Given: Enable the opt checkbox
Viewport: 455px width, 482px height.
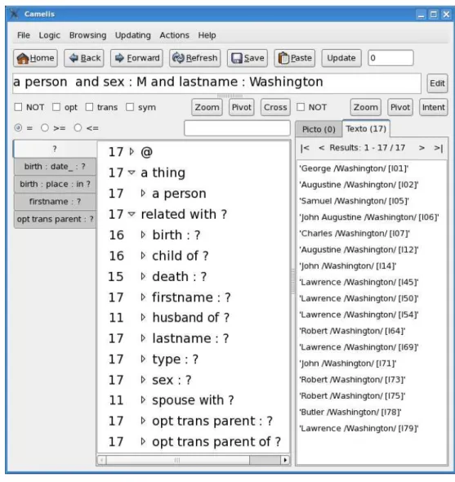Looking at the screenshot, I should [x=56, y=107].
